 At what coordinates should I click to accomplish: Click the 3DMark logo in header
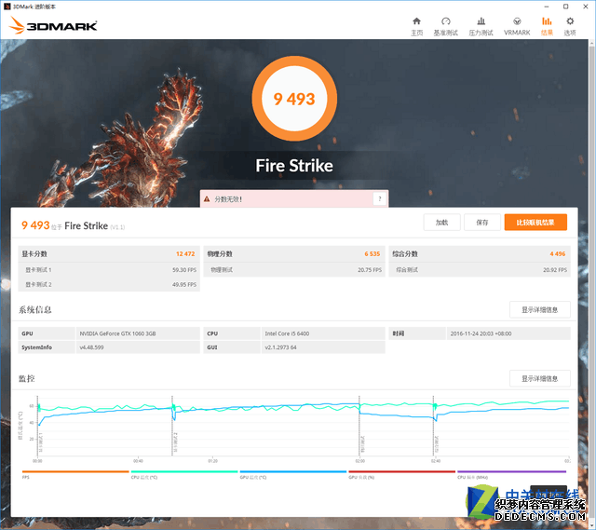53,25
